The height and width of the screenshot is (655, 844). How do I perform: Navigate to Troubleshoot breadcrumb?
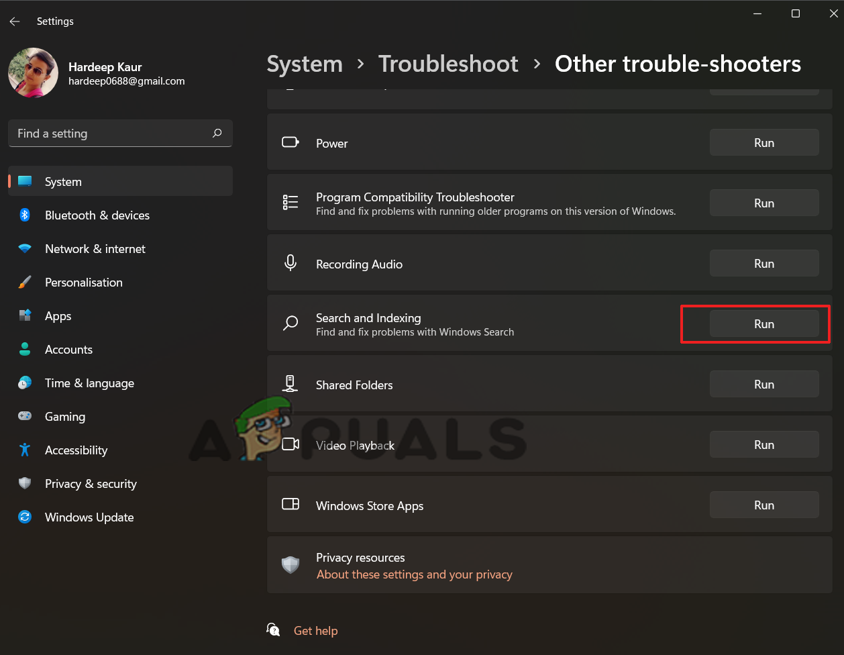point(448,64)
